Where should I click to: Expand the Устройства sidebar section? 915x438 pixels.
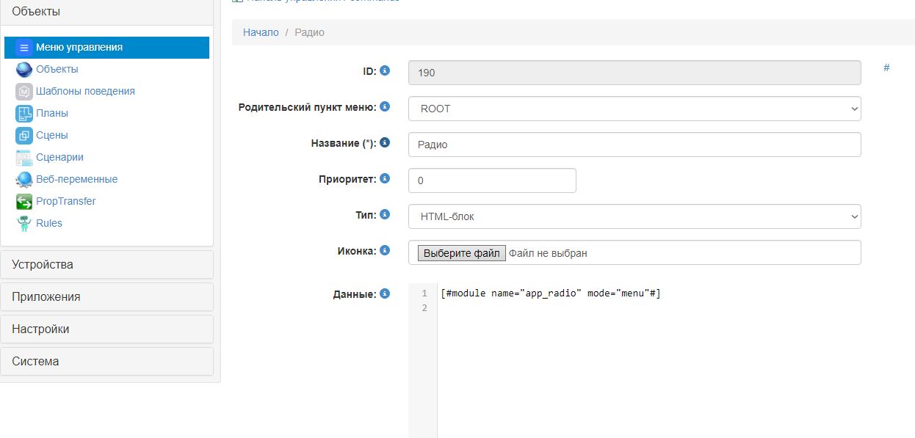click(107, 265)
